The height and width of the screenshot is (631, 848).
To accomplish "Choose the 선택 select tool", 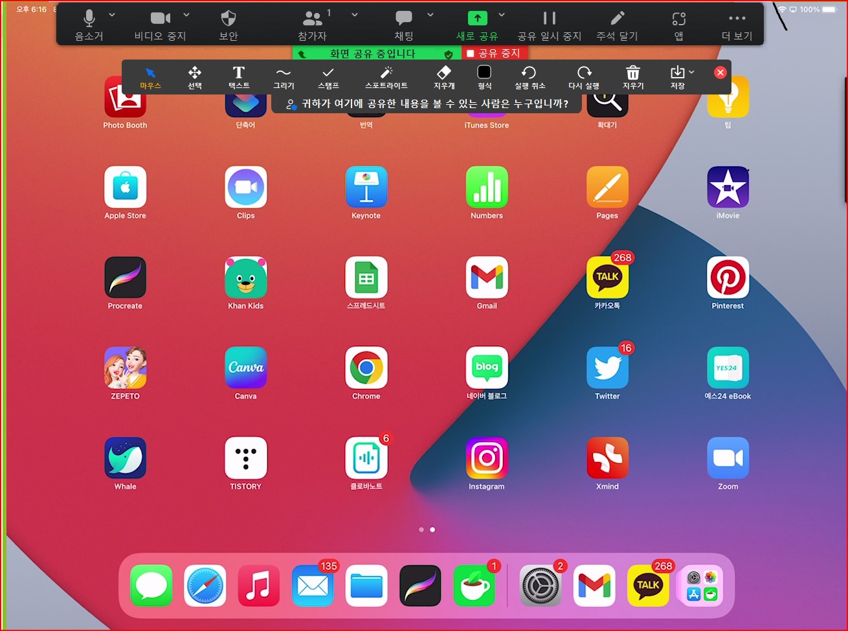I will click(x=195, y=78).
